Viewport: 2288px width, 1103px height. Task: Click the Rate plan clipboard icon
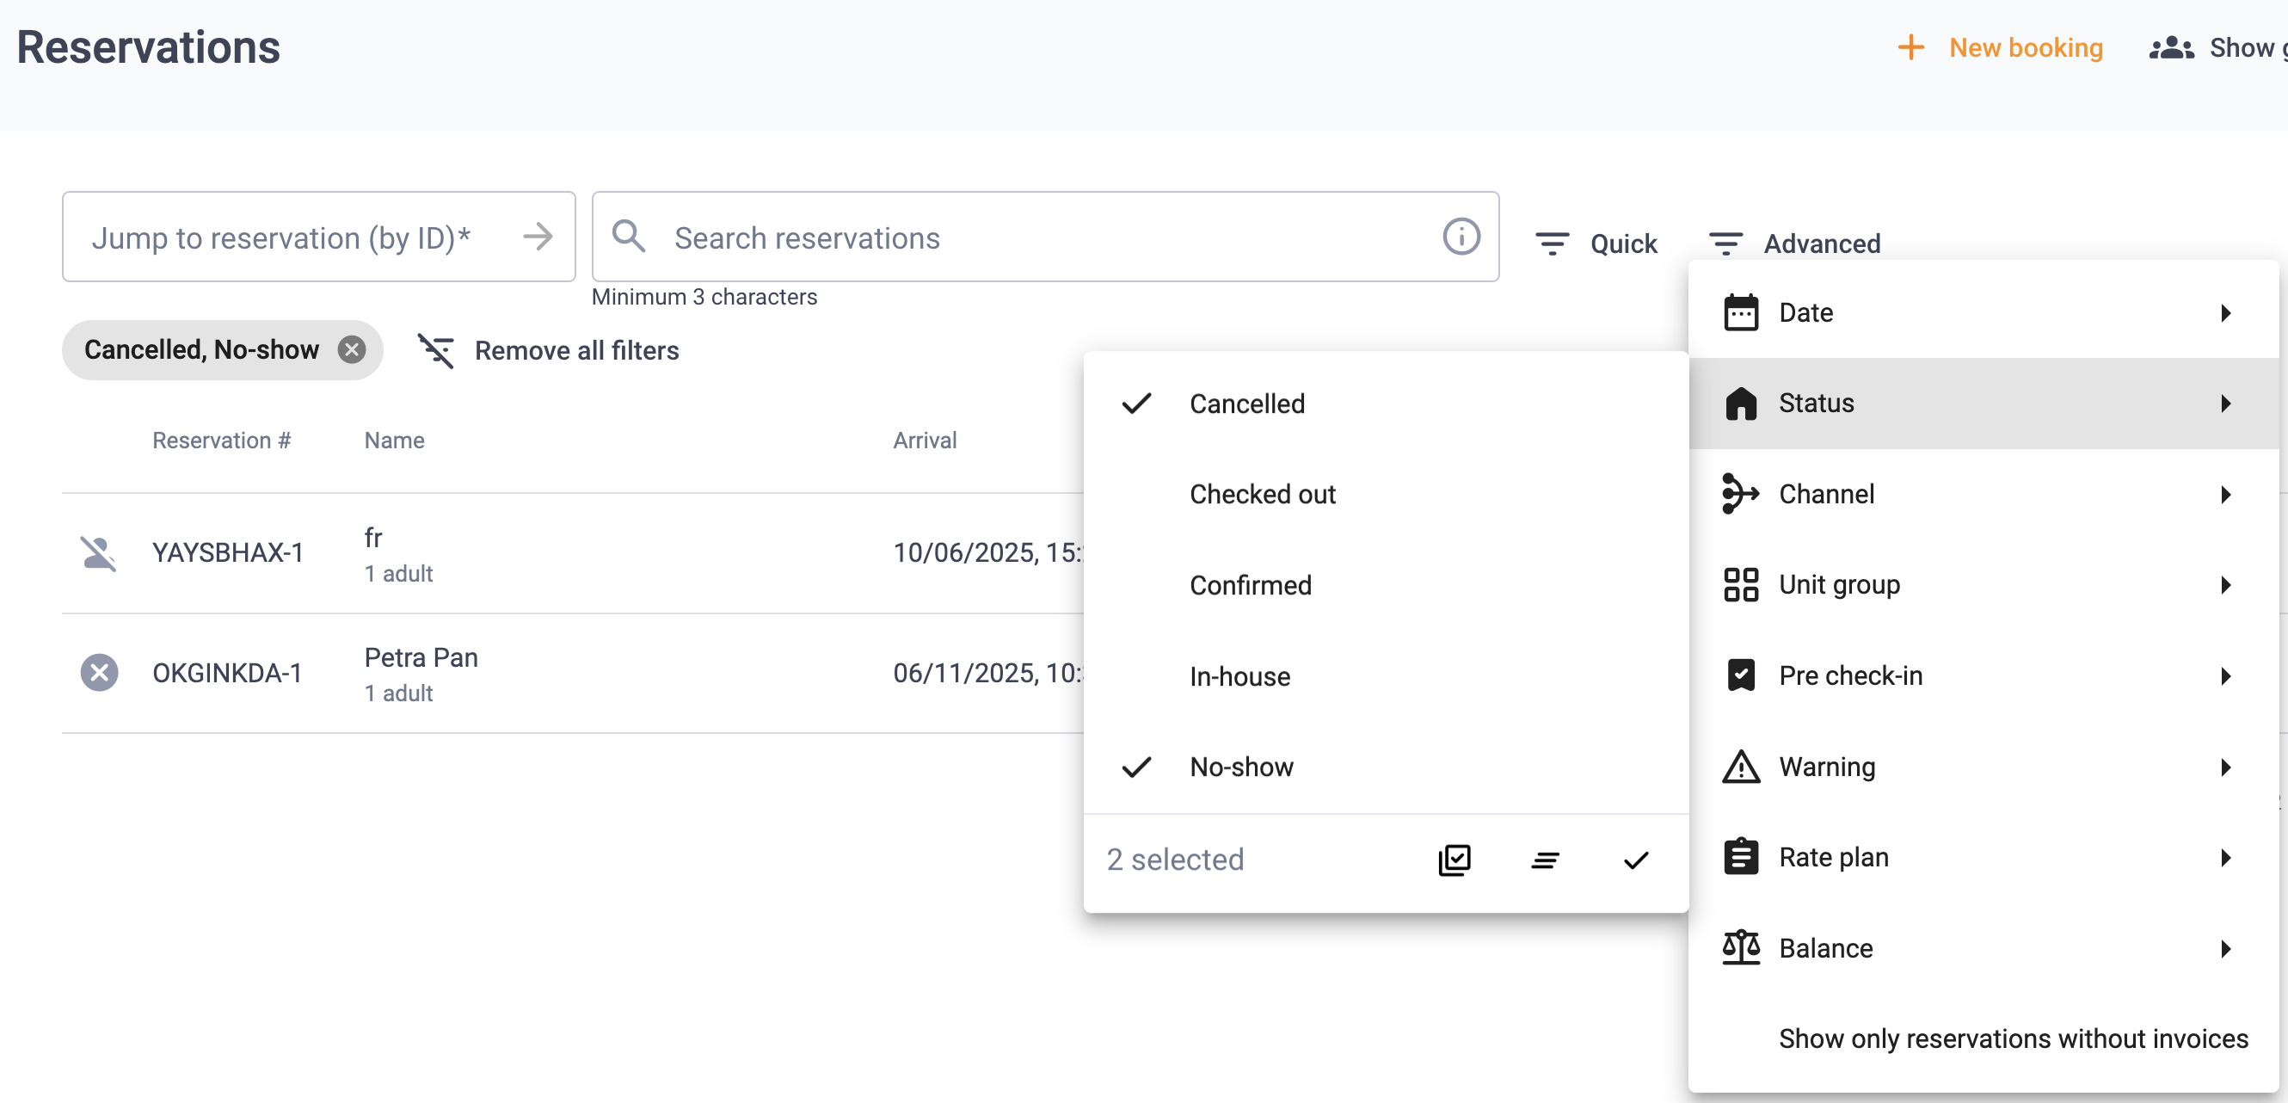1740,857
